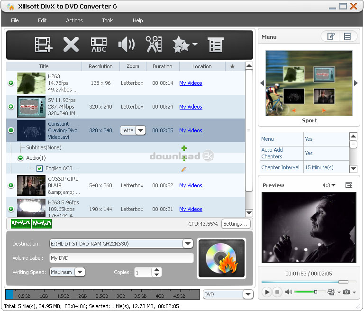Click the Add video file toolbar icon
The image size is (364, 311).
pos(44,45)
